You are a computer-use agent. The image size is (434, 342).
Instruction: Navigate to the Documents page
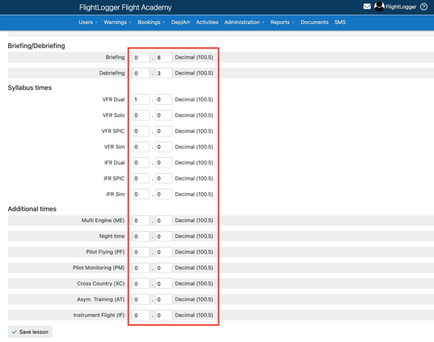click(314, 22)
